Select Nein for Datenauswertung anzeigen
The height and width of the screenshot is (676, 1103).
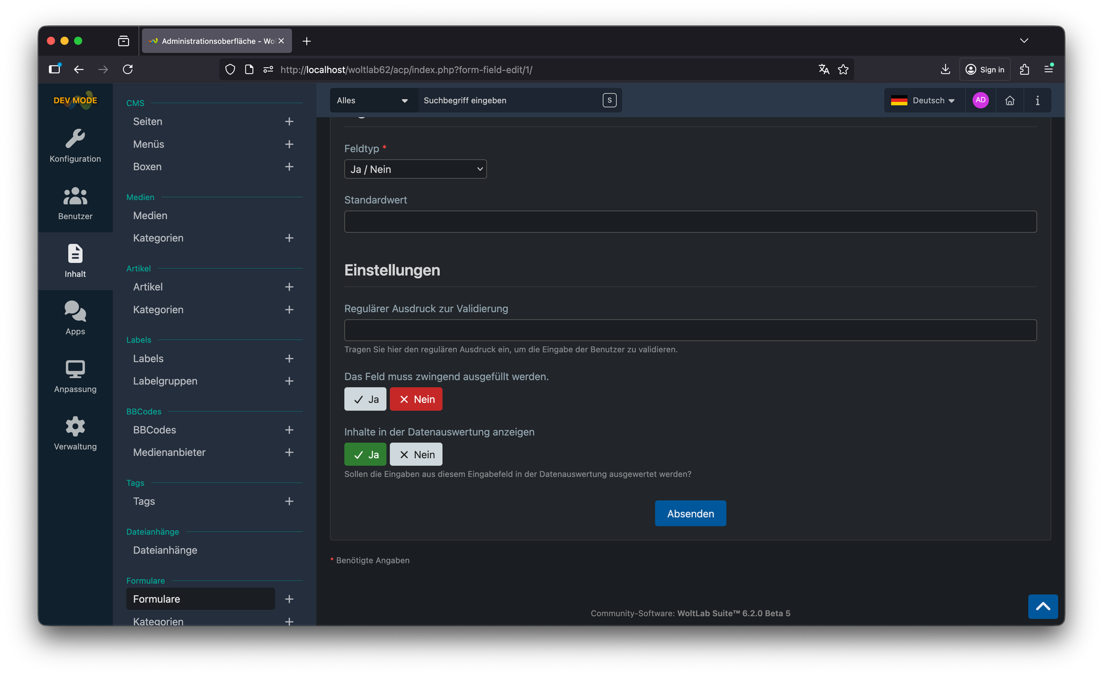pos(416,454)
